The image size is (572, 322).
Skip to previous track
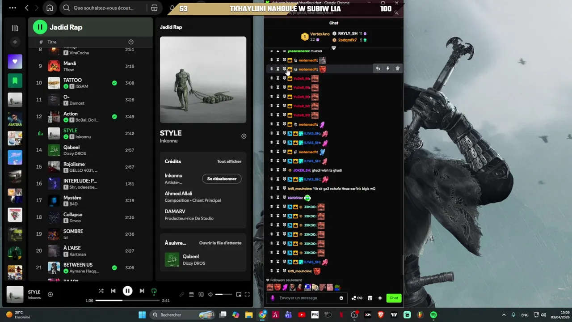coord(113,291)
